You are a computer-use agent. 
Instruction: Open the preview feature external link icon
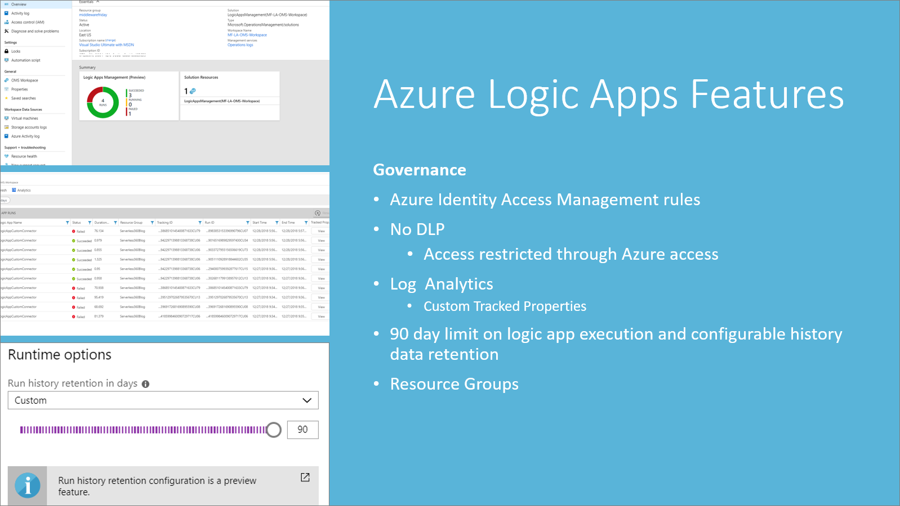click(305, 477)
